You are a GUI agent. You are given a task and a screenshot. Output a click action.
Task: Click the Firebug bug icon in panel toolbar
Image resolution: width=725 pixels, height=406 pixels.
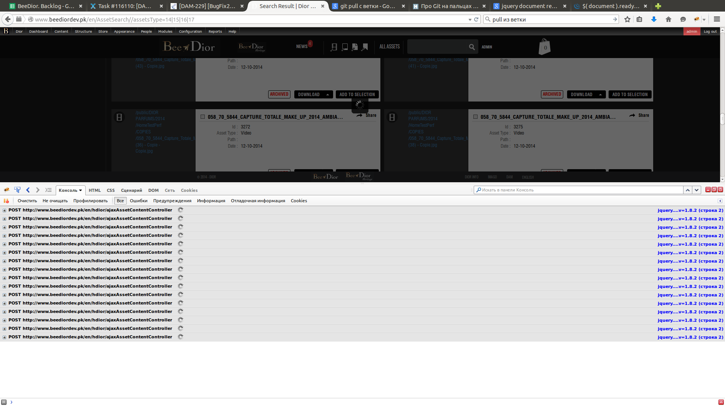tap(7, 190)
